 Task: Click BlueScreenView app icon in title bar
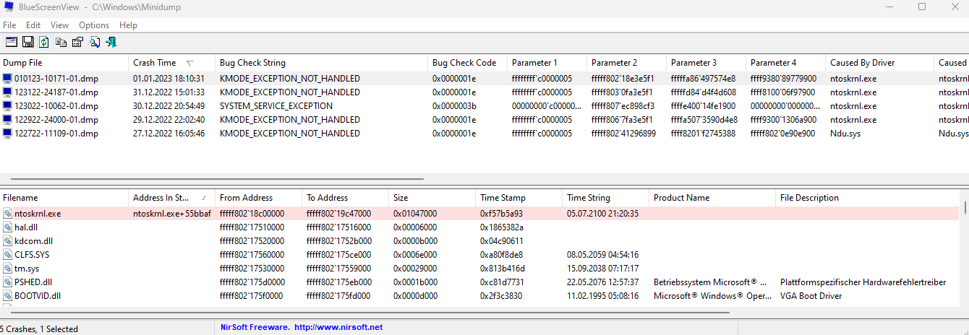point(9,6)
